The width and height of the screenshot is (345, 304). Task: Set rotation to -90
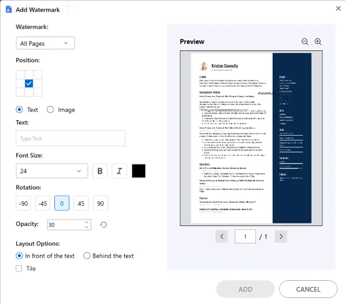(23, 203)
